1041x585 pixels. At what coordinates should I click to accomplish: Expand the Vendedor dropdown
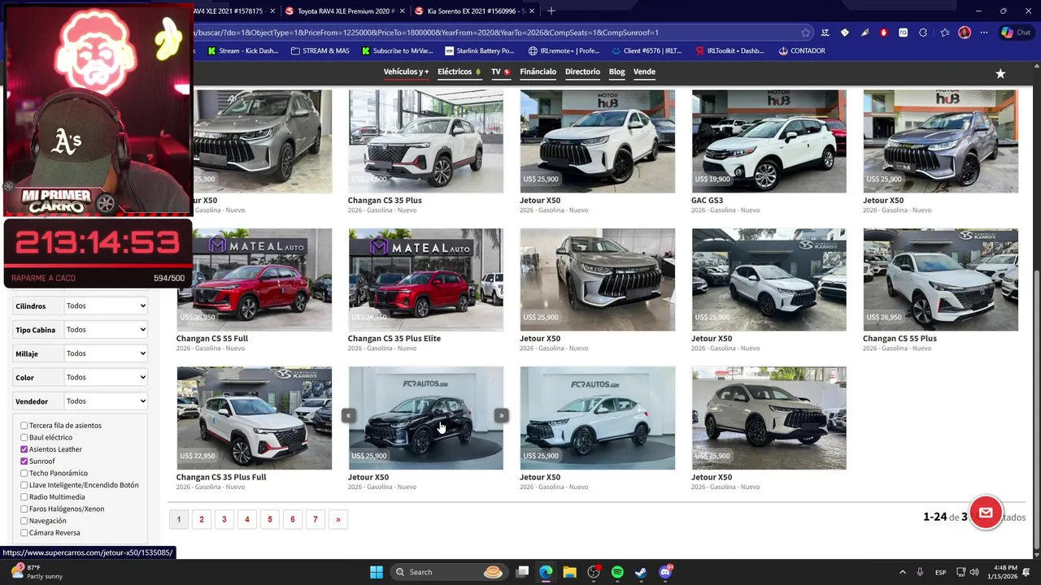point(106,401)
